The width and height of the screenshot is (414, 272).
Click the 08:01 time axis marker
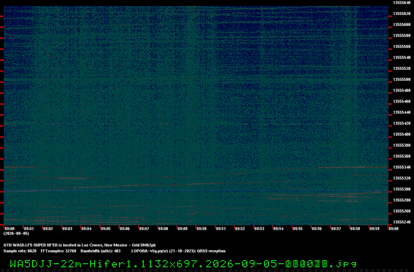(x=29, y=228)
